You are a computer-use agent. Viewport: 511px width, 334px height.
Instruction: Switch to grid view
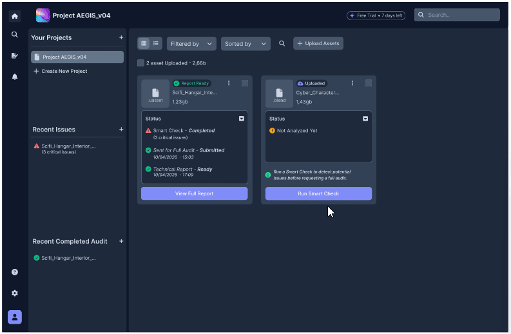pyautogui.click(x=144, y=43)
